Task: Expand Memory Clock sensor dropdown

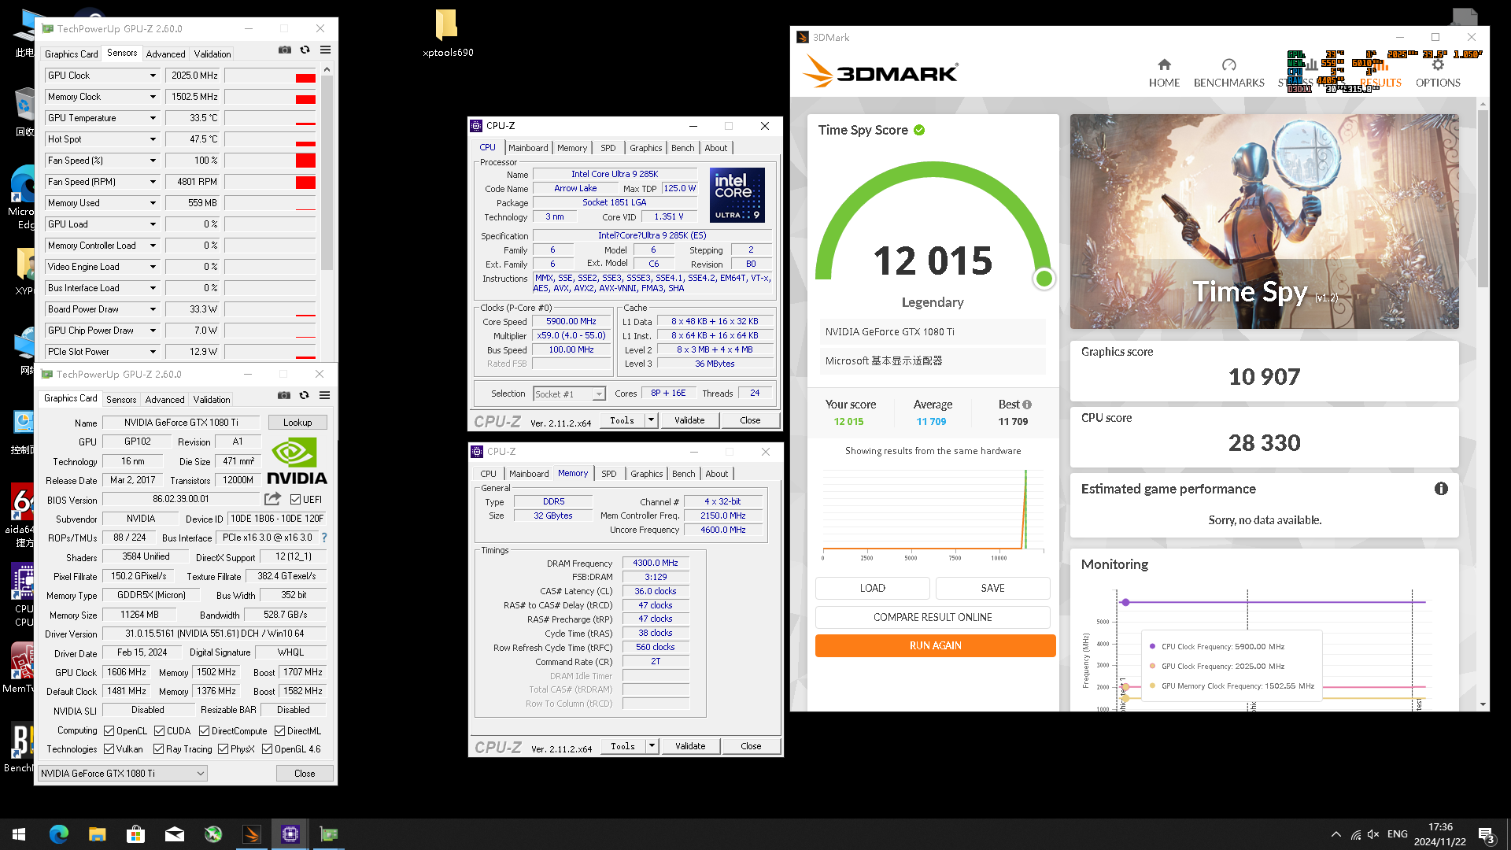Action: (x=153, y=97)
